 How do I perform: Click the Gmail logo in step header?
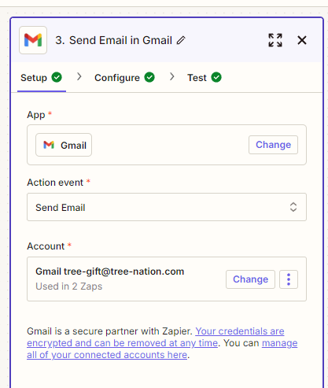click(x=33, y=40)
